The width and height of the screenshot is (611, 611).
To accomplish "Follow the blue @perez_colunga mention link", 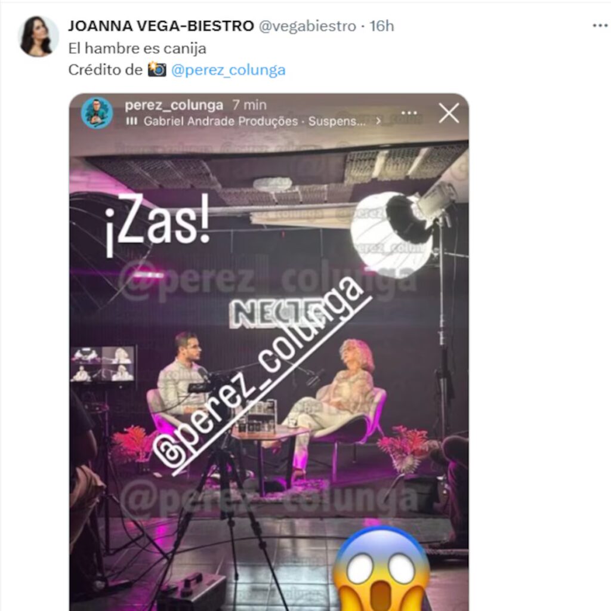I will [228, 70].
